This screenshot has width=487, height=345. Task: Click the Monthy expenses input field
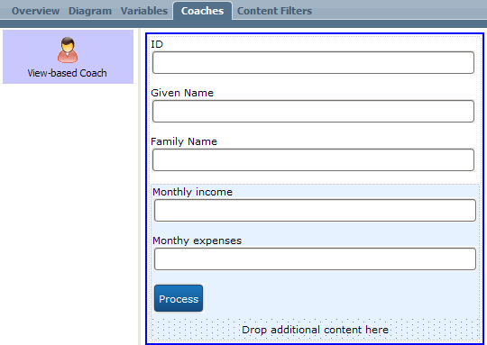point(315,259)
